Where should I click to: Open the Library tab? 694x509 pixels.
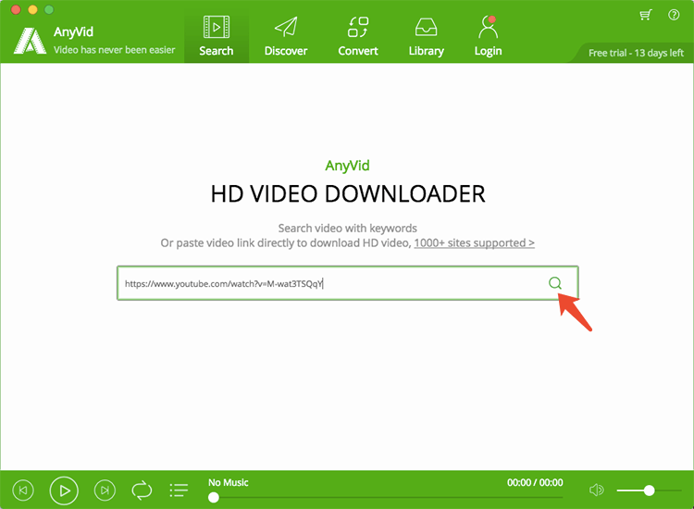coord(426,35)
